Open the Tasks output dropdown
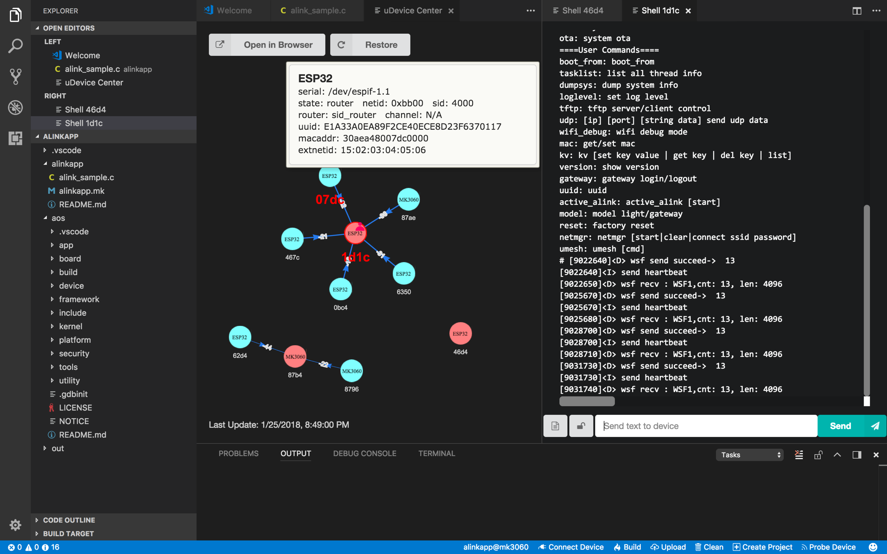The image size is (887, 554). pyautogui.click(x=749, y=455)
